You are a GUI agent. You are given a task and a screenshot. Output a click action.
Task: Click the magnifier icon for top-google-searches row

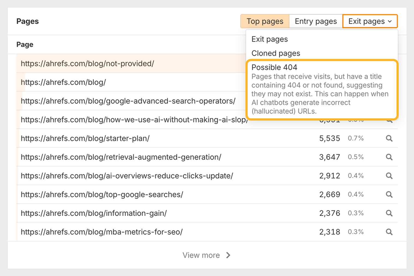point(389,194)
